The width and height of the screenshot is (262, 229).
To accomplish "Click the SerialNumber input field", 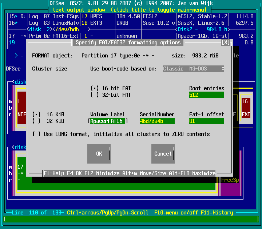I will 157,121.
